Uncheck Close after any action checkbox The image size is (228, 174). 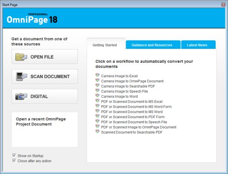click(x=14, y=160)
